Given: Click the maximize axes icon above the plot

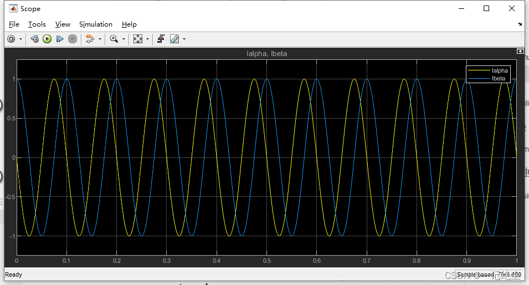Looking at the screenshot, I should [520, 51].
